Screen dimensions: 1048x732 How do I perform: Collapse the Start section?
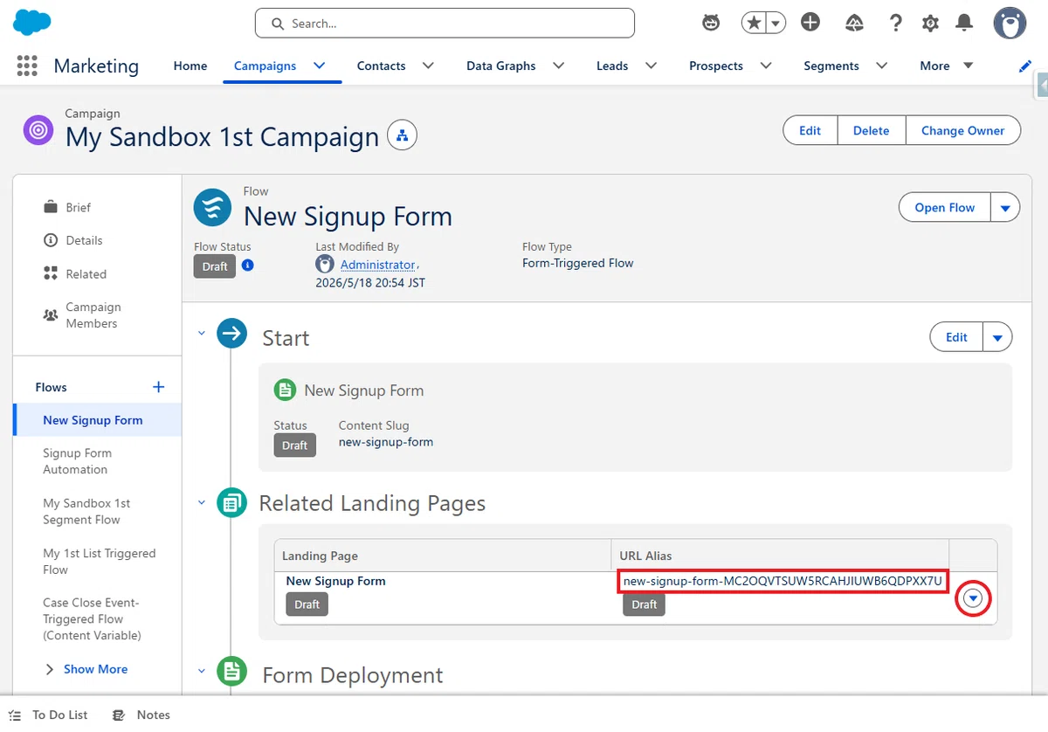point(202,333)
